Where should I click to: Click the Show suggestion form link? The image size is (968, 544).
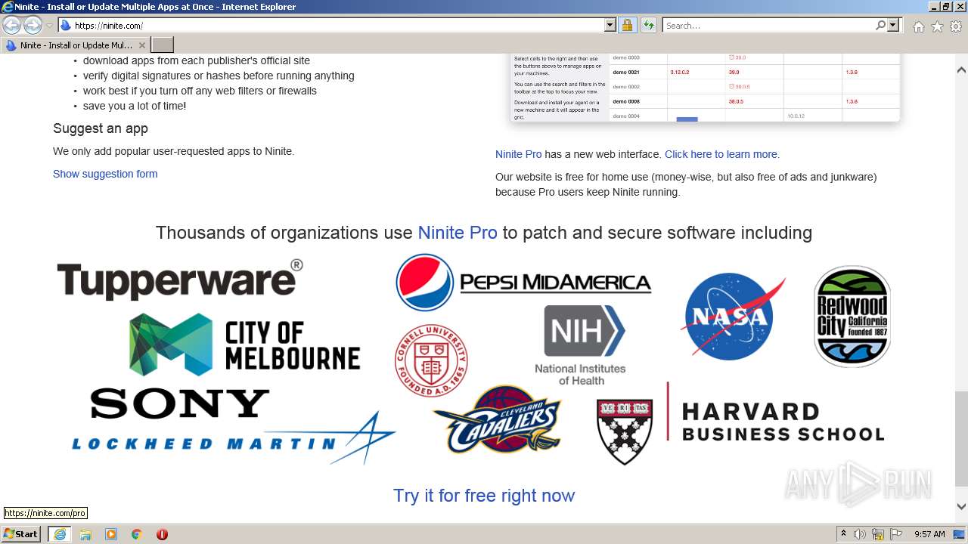click(x=105, y=174)
